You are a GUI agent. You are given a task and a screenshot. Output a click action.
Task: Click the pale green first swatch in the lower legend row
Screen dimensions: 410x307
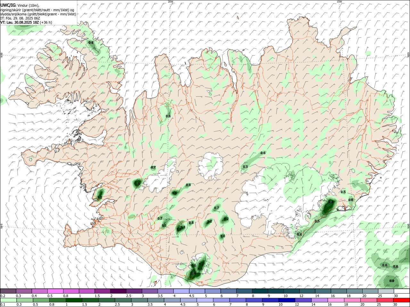click(x=8, y=300)
